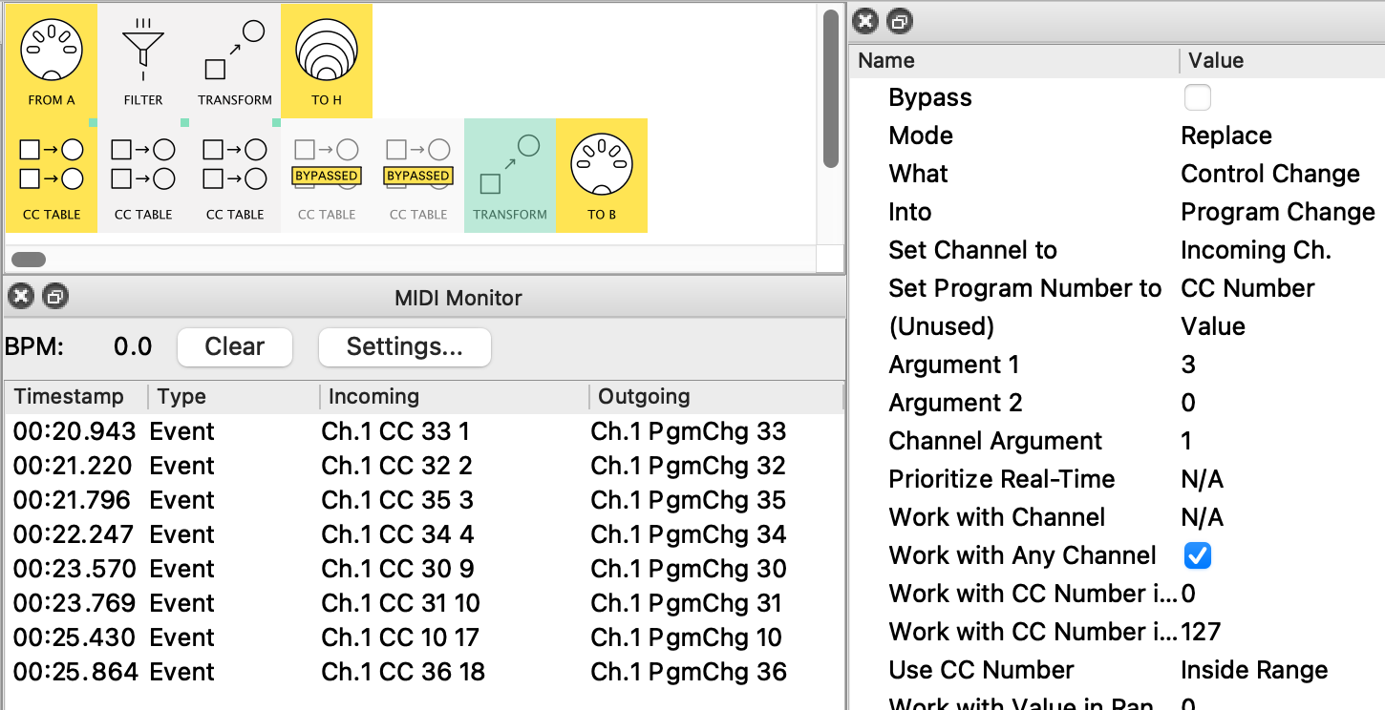Clear the MIDI Monitor log
The image size is (1385, 710).
coord(234,346)
